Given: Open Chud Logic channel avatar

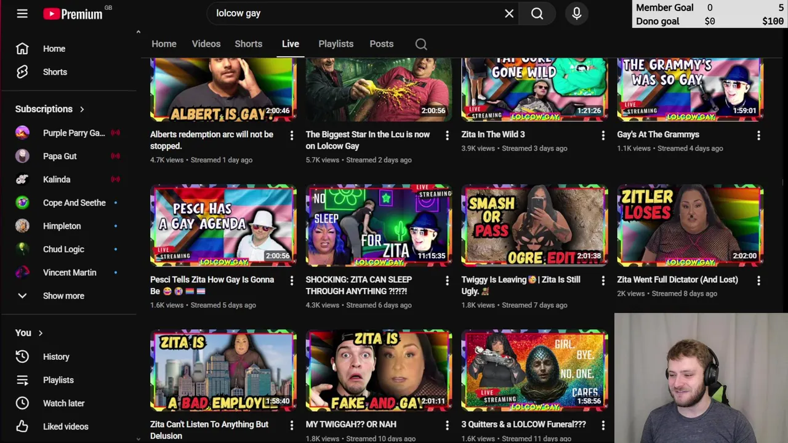Looking at the screenshot, I should [x=22, y=249].
